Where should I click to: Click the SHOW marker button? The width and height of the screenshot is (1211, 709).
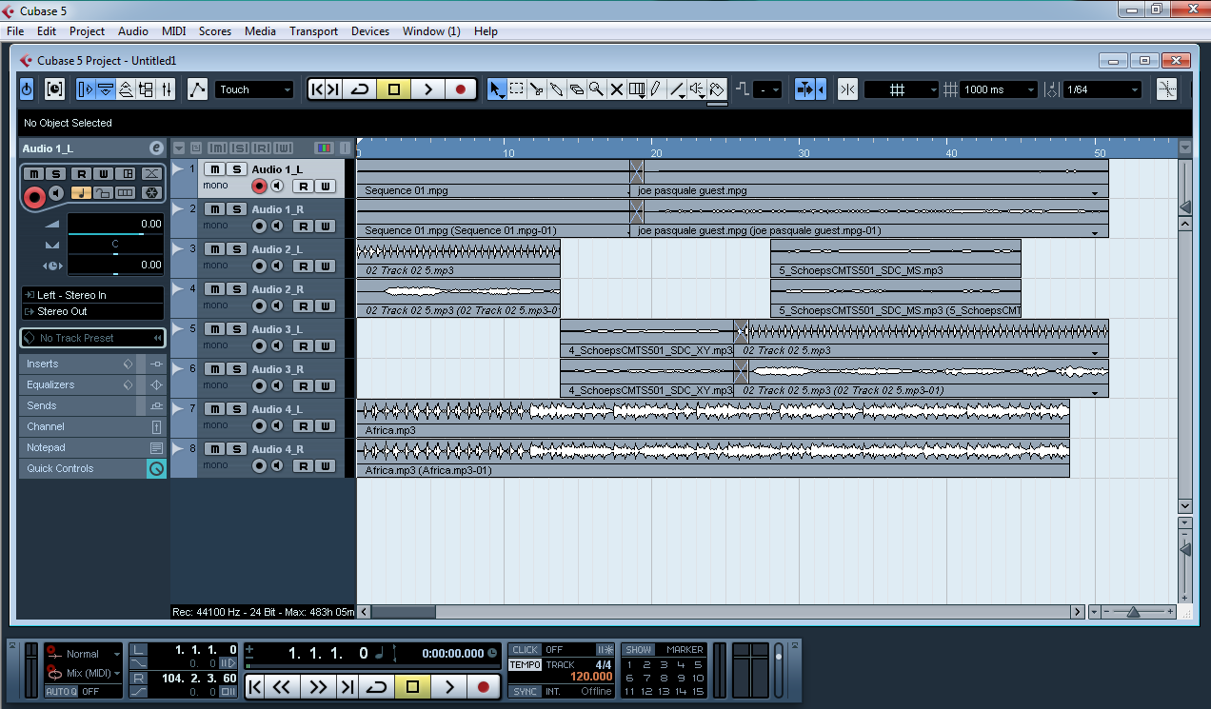(639, 650)
